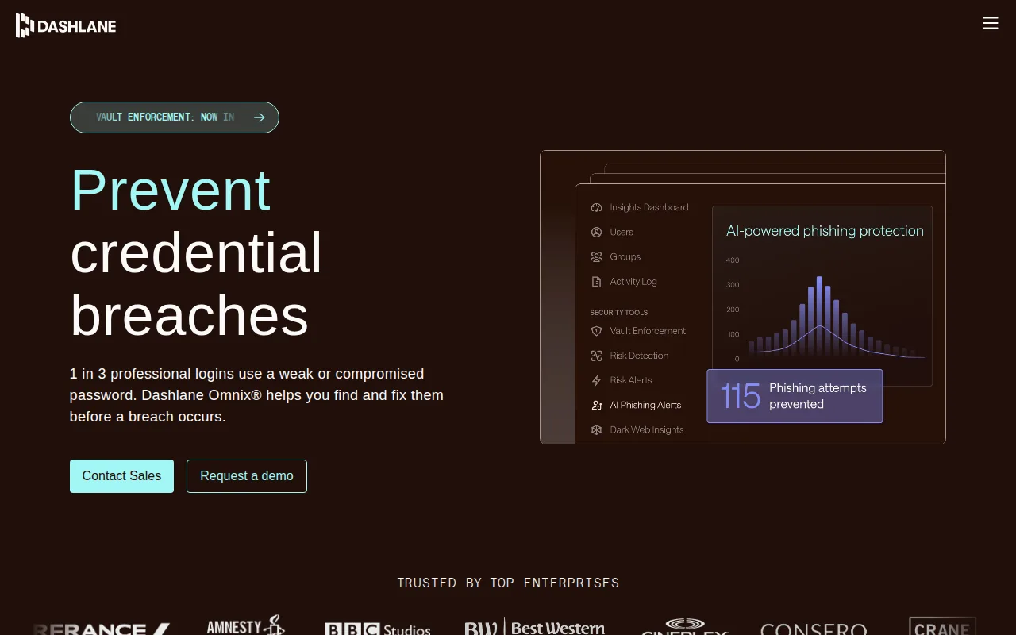Select the Users label in sidebar
Image resolution: width=1016 pixels, height=635 pixels.
click(x=622, y=232)
